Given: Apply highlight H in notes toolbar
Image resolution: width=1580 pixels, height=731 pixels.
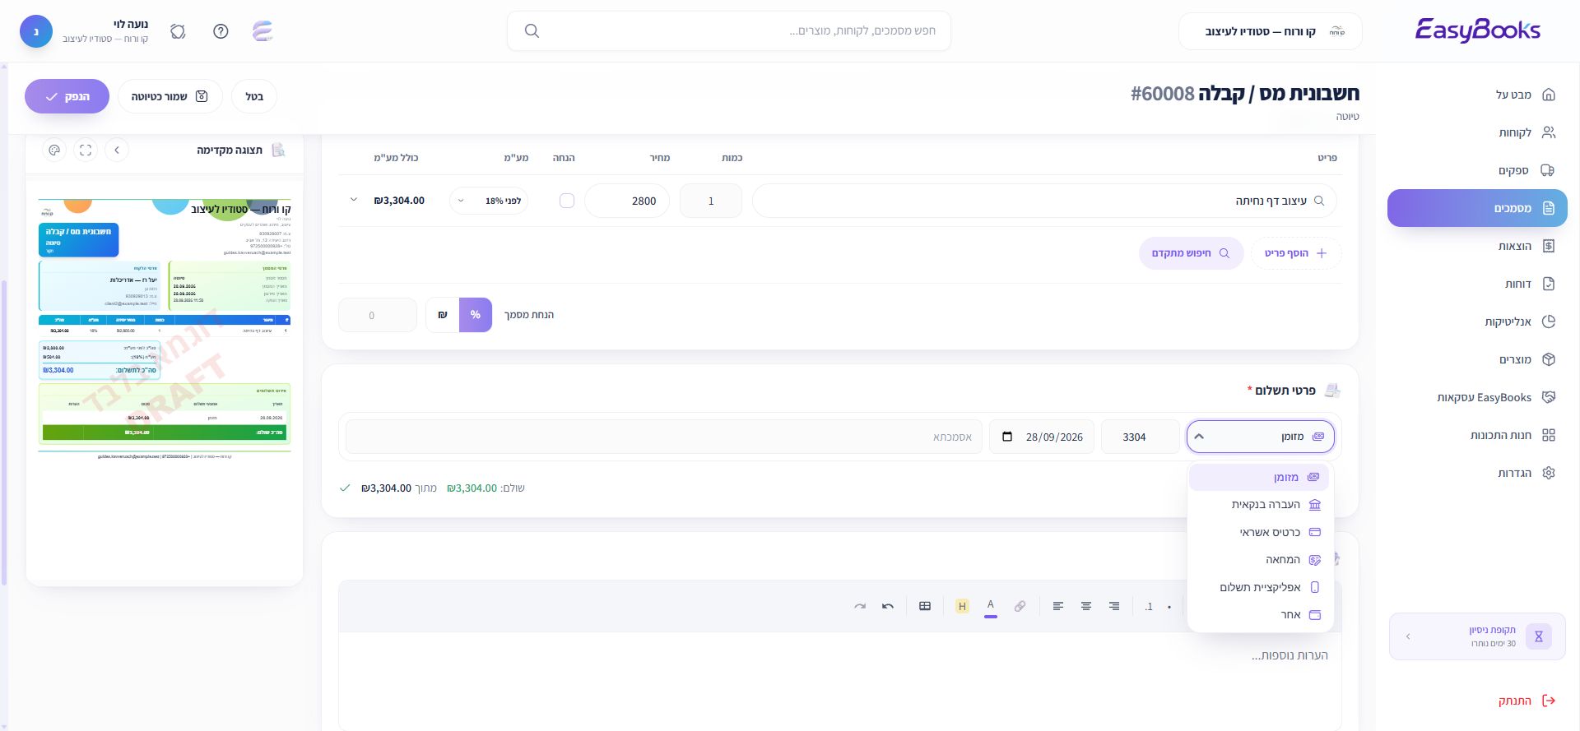Looking at the screenshot, I should pos(962,606).
